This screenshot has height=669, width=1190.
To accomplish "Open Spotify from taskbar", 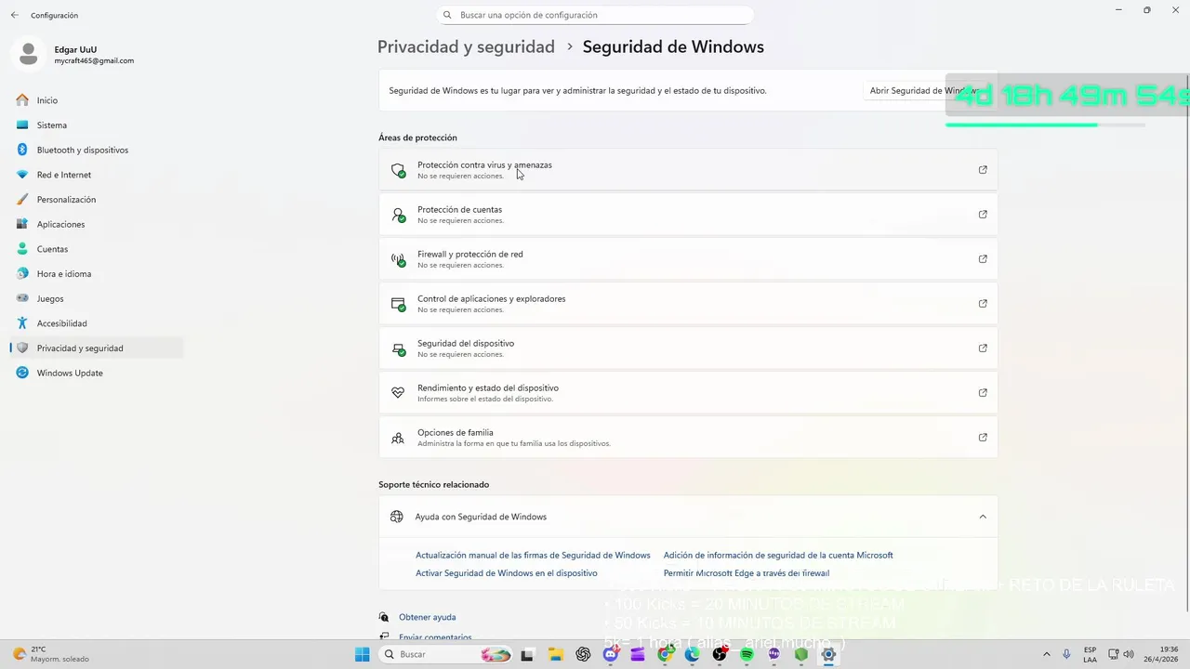I will [x=747, y=654].
